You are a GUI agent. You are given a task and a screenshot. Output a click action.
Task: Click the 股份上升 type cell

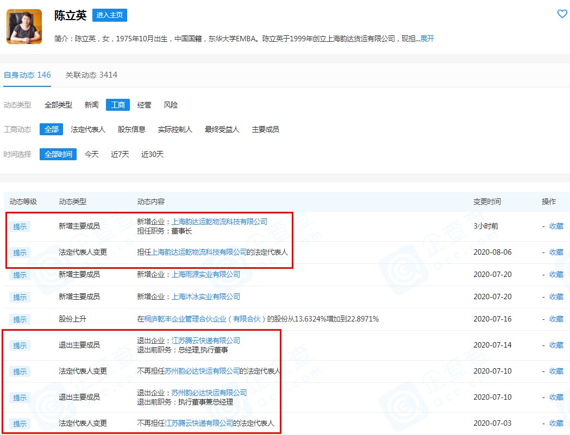73,319
